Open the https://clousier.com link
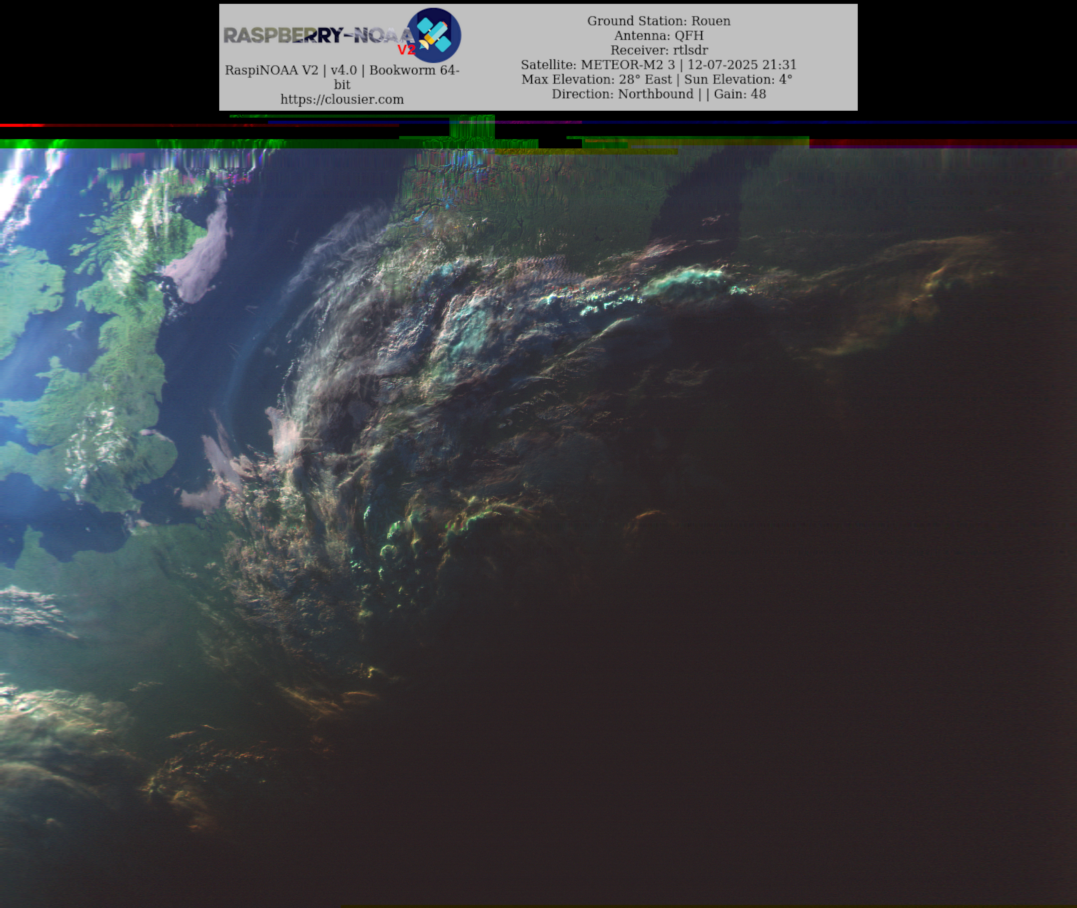The width and height of the screenshot is (1077, 908). click(342, 99)
